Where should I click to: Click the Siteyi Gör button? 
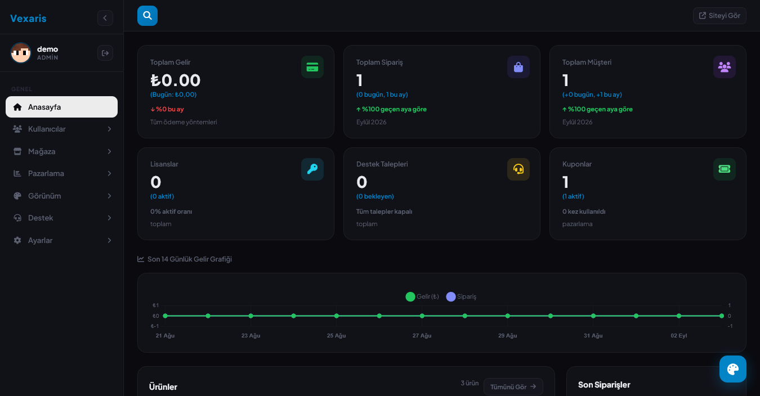point(719,16)
